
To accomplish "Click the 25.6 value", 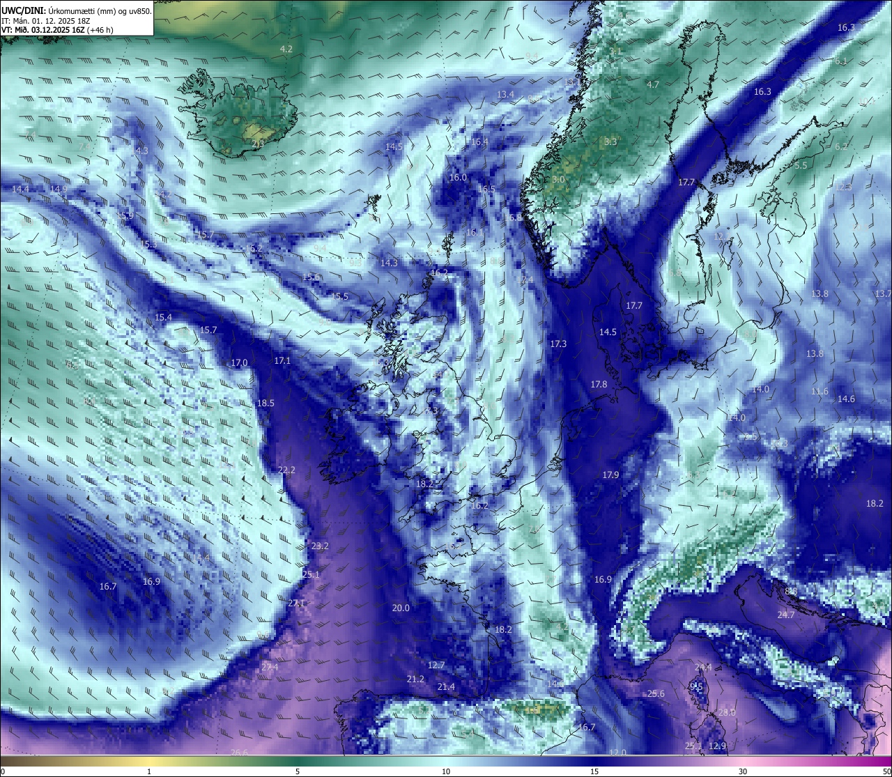I will [656, 693].
